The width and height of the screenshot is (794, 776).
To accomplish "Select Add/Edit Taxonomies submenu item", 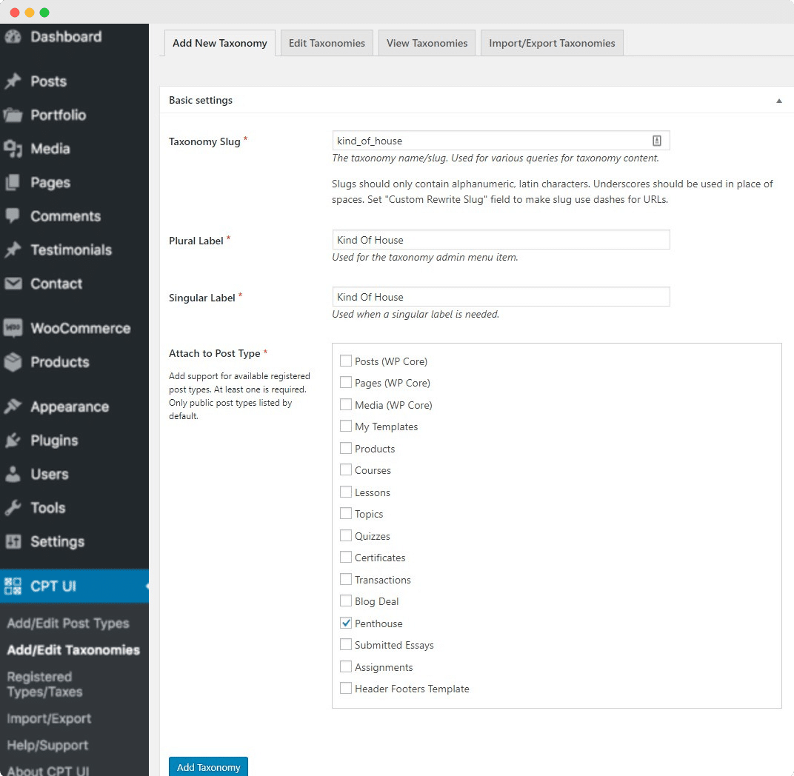I will coord(73,650).
